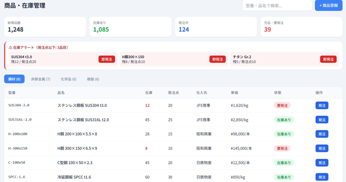Click model number SUS316L-2.0
This screenshot has width=346, height=182.
pyautogui.click(x=20, y=120)
